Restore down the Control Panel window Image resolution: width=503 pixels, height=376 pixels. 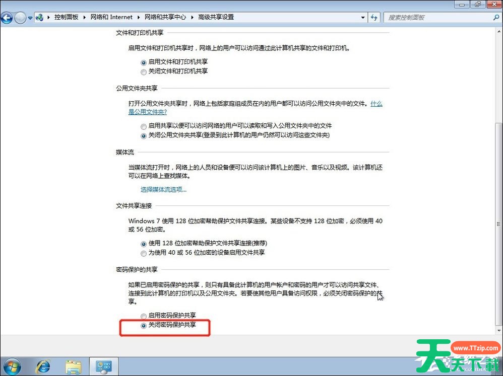click(x=478, y=4)
